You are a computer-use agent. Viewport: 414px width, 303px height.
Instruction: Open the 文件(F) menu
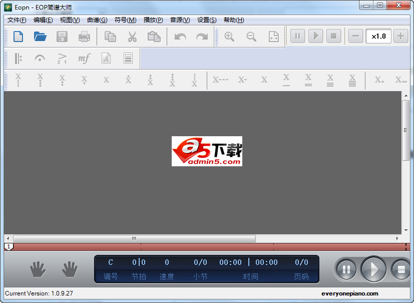(17, 20)
